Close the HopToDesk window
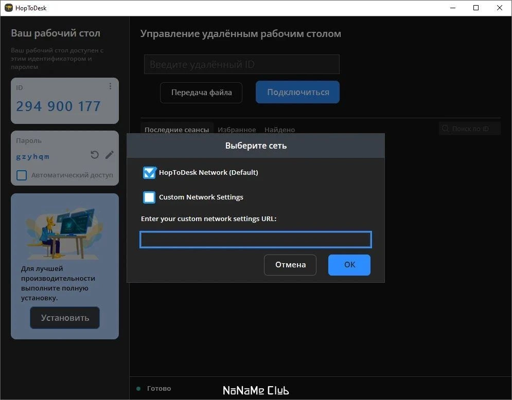 (x=500, y=8)
